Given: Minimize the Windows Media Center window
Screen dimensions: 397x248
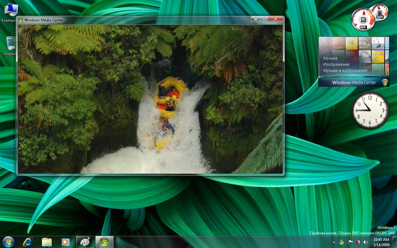Looking at the screenshot, I should coord(255,19).
